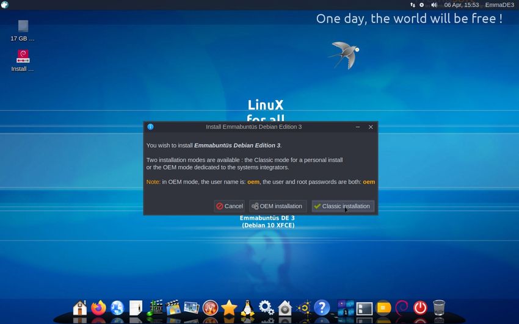Viewport: 519px width, 324px height.
Task: Click the Tux penguin icon in dock
Action: (247, 308)
